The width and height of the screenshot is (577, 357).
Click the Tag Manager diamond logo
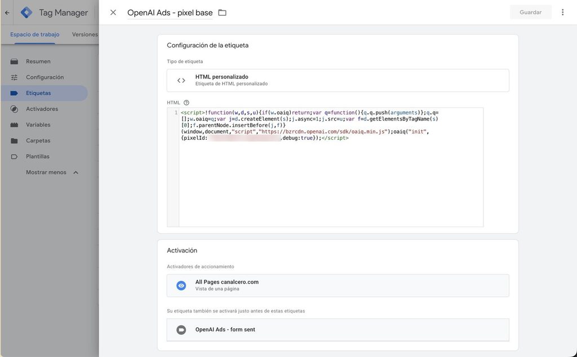(x=26, y=12)
